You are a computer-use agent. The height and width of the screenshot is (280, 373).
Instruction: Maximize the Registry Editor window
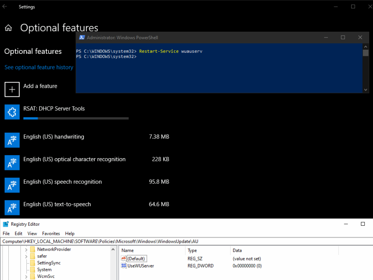point(363,224)
